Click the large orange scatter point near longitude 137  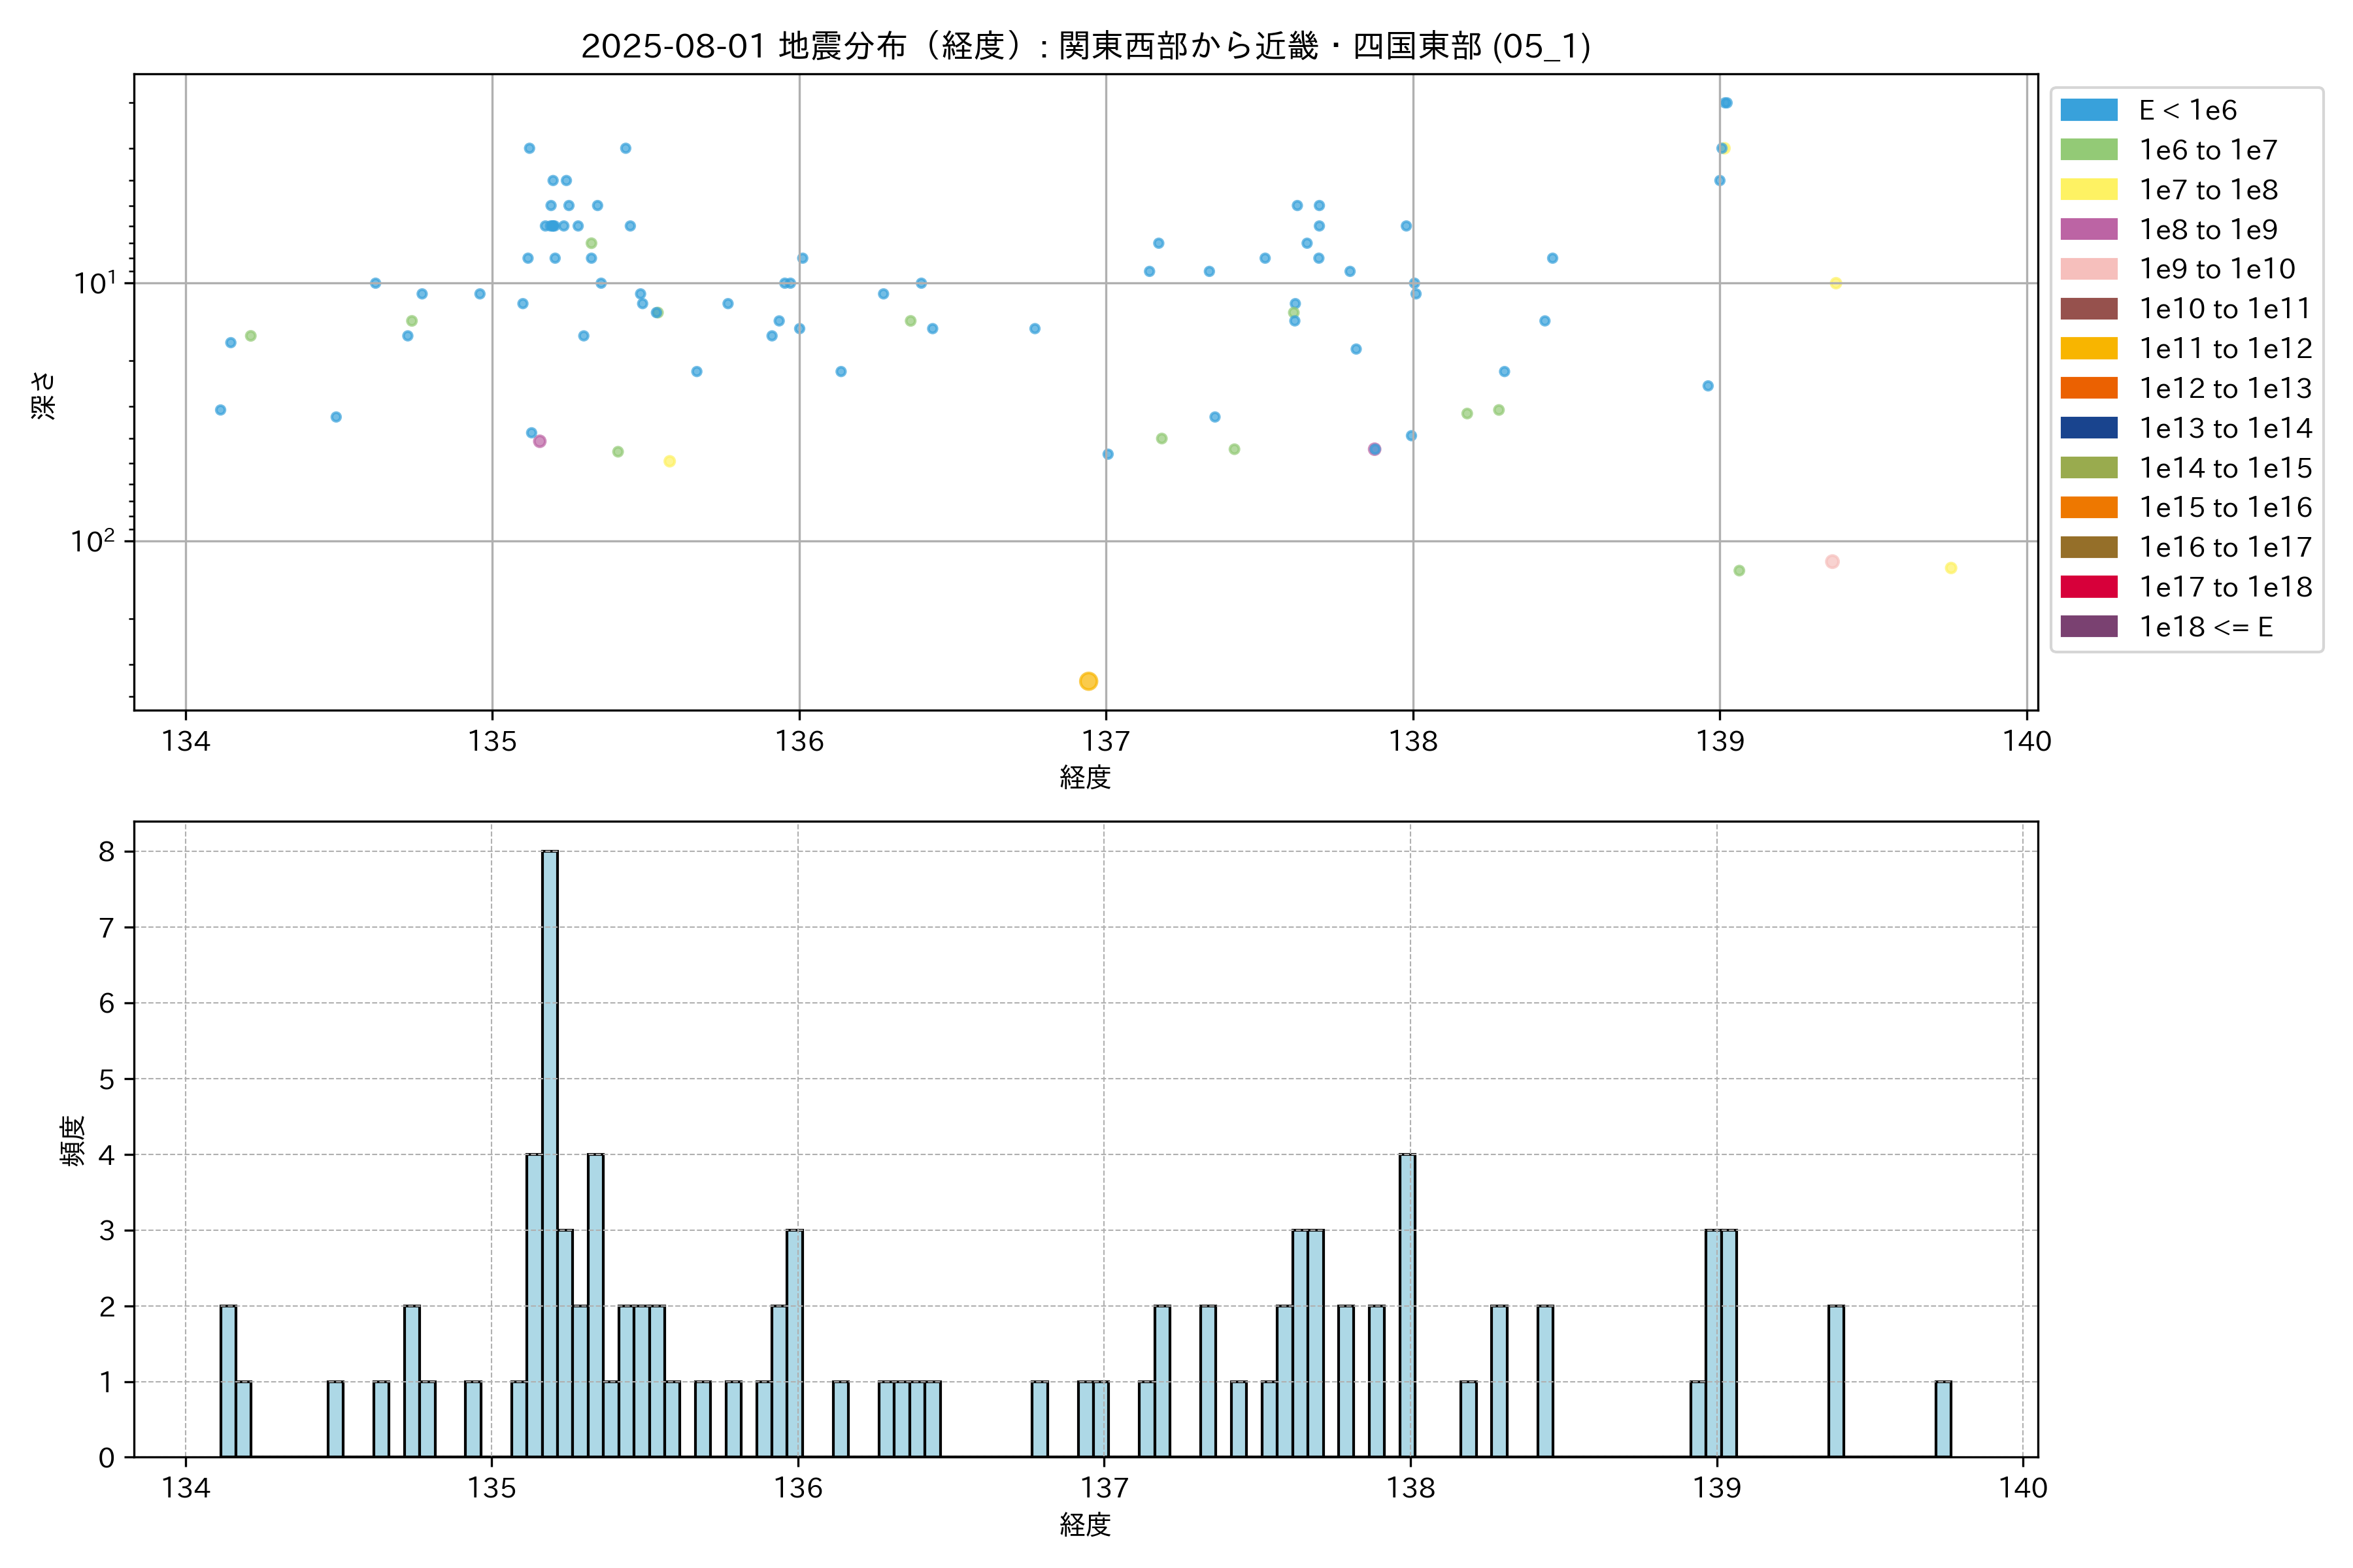[x=1088, y=681]
